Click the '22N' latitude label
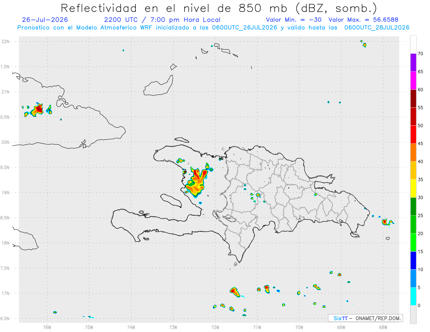Viewport: 430px width, 332px height. click(5, 42)
